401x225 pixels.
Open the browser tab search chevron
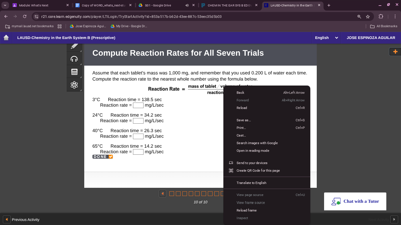pyautogui.click(x=5, y=5)
